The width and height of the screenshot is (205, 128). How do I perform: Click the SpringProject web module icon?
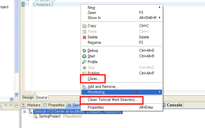coord(35,116)
